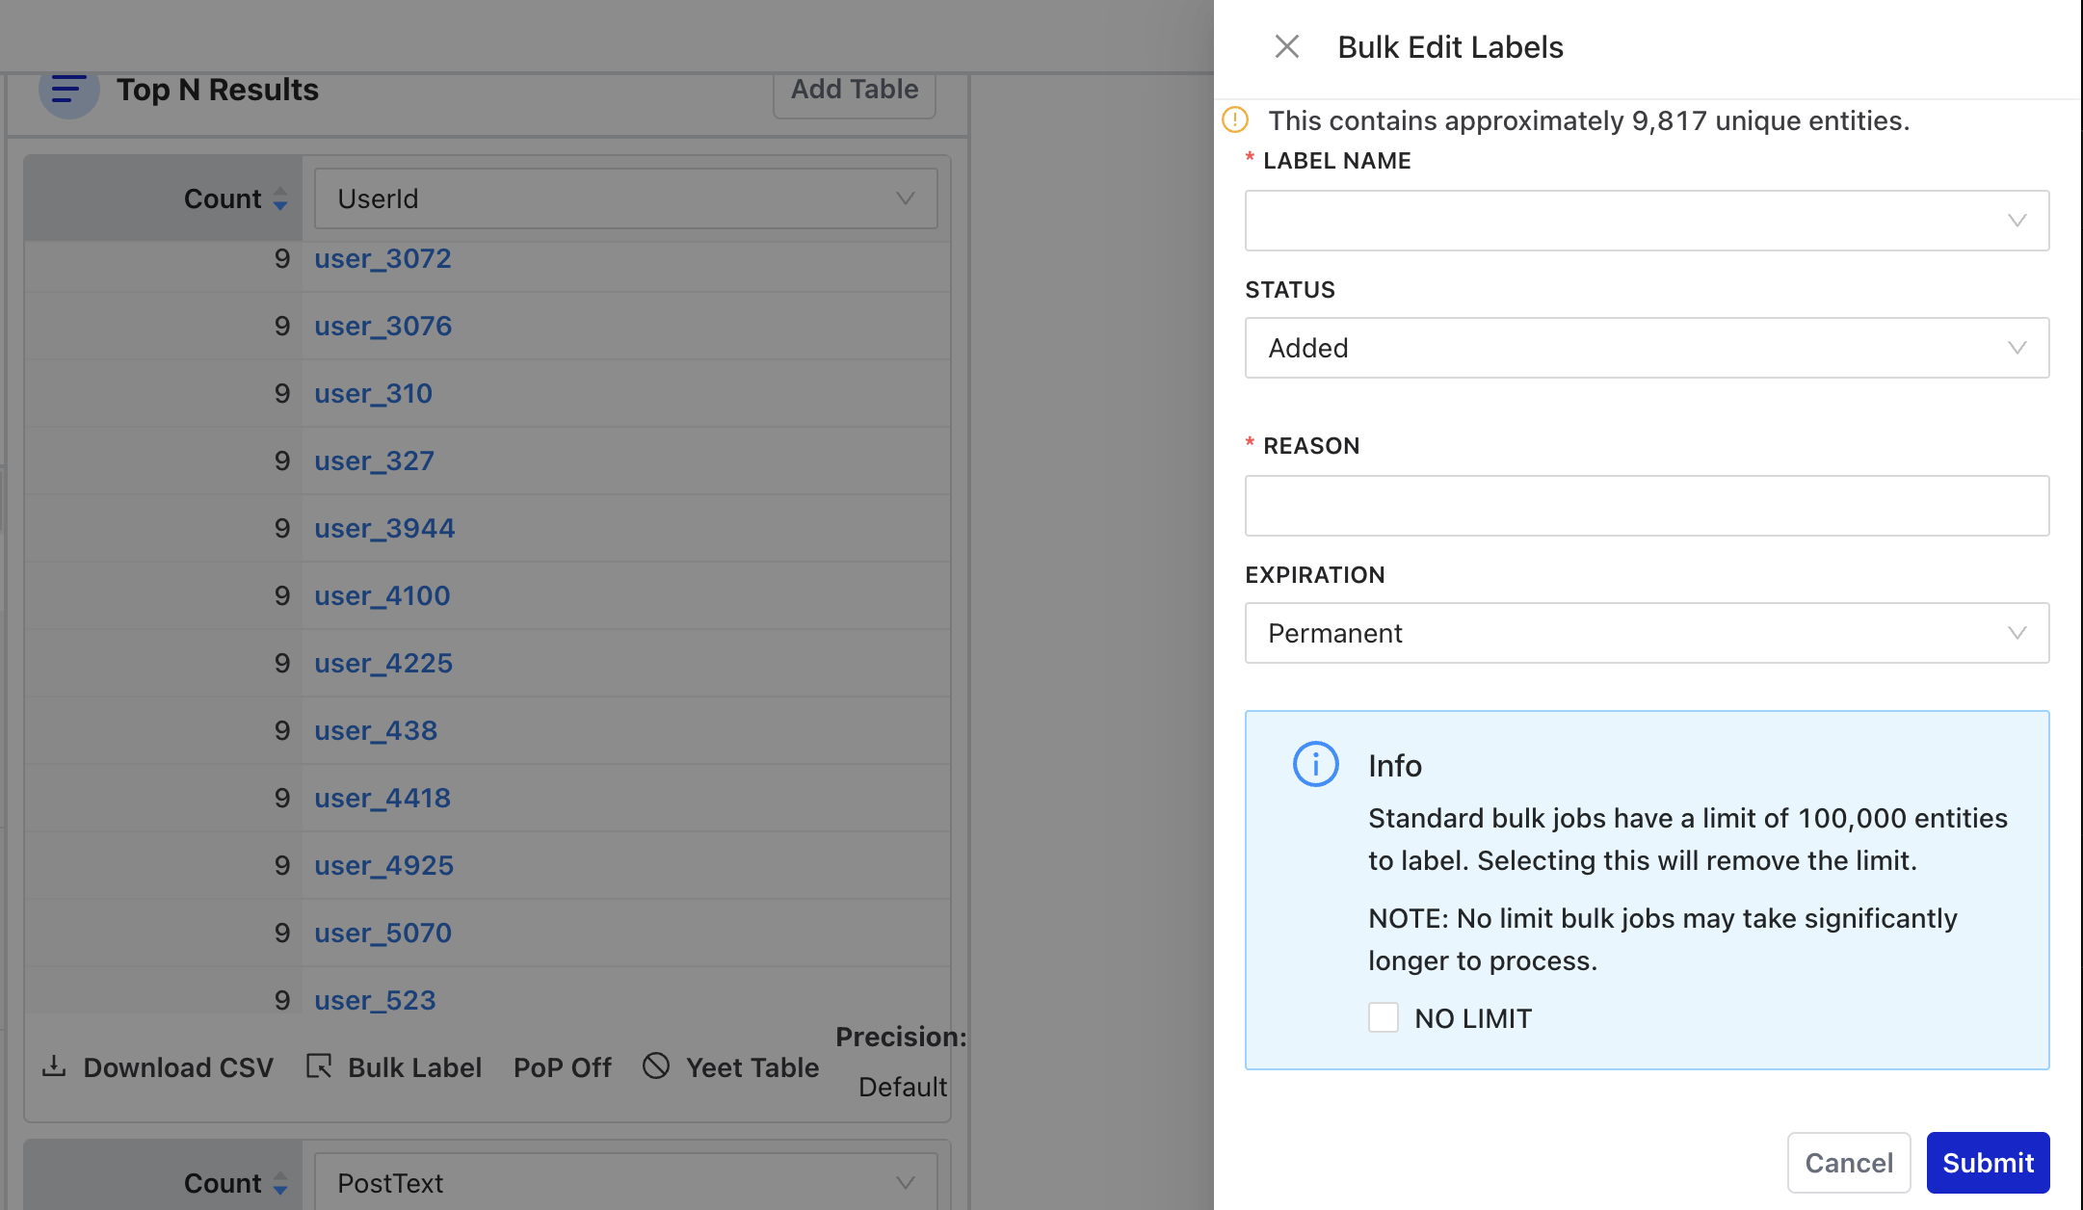Click the Download CSV icon
Viewport: 2083px width, 1210px height.
[x=55, y=1067]
